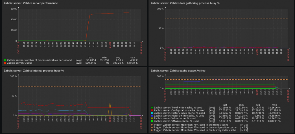Select the Trend write cache green swatch

[152, 108]
